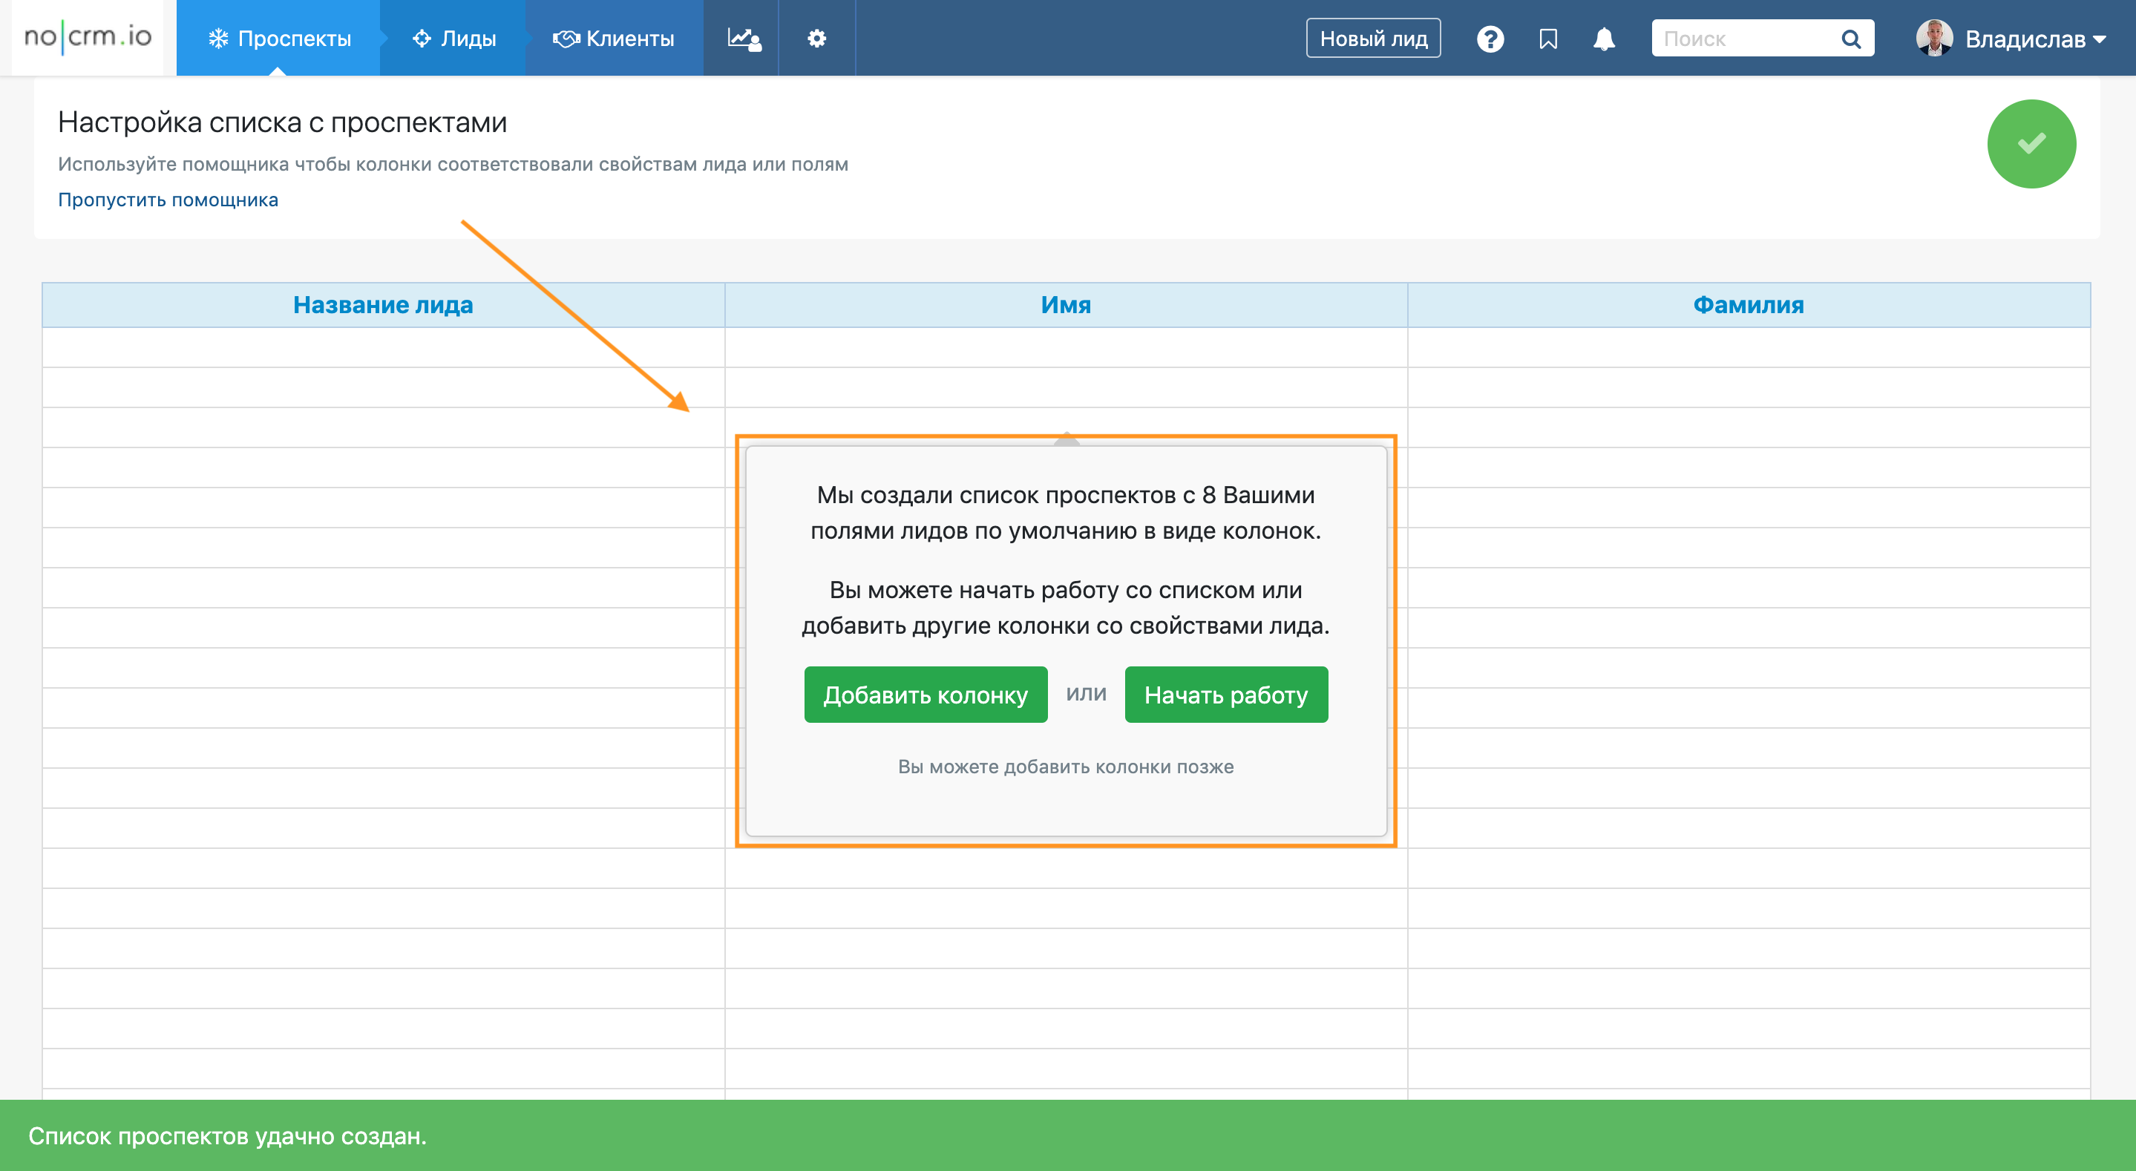This screenshot has height=1171, width=2136.
Task: Click the search magnifier icon
Action: (x=1850, y=39)
